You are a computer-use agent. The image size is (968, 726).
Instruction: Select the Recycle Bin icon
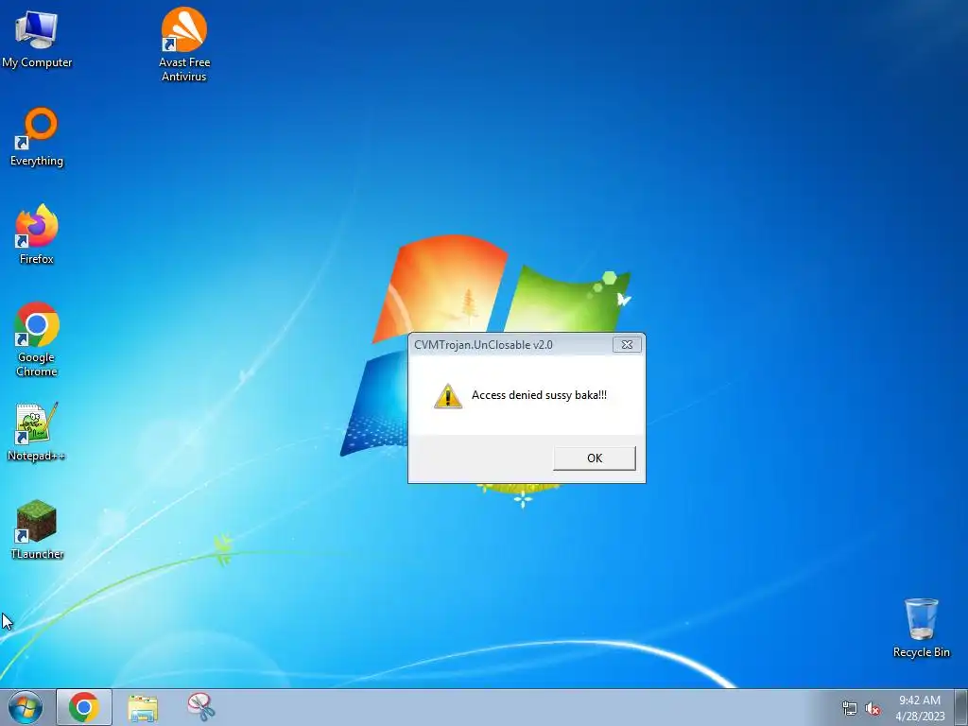click(x=921, y=628)
